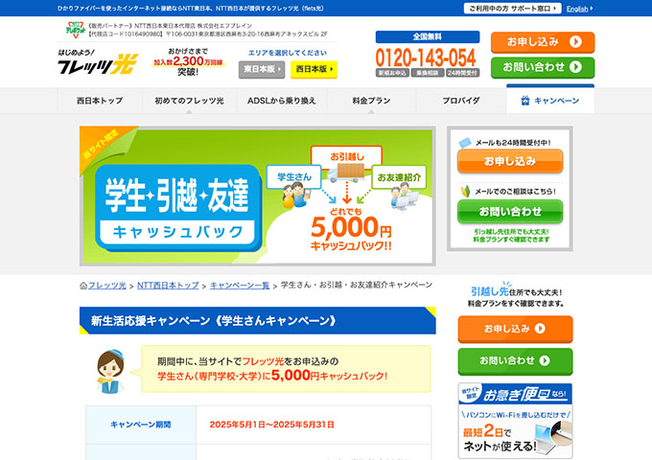Viewport: 652px width, 460px height.
Task: Click the leaf icon beside メールでのご相談はこちら
Action: click(x=465, y=191)
